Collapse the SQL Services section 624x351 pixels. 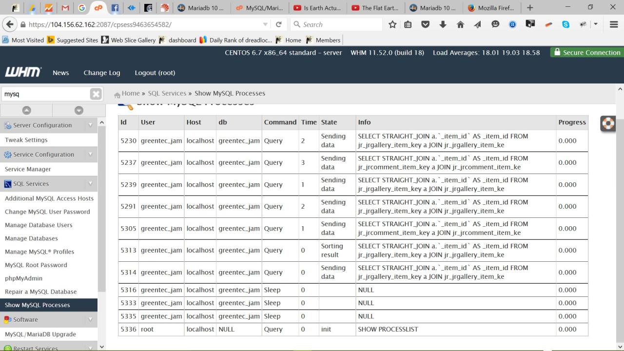(x=90, y=184)
